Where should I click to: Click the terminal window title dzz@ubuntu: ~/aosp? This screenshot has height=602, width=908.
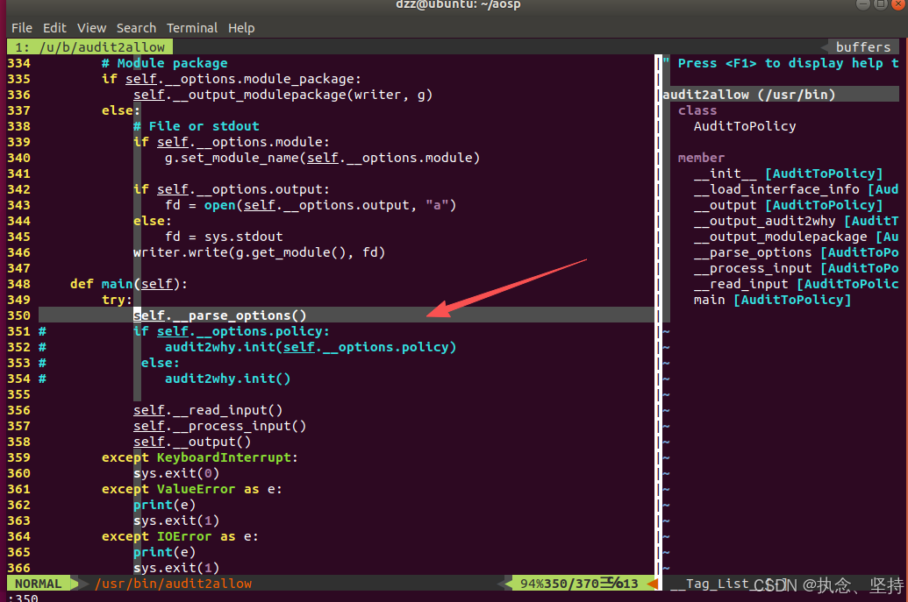458,4
